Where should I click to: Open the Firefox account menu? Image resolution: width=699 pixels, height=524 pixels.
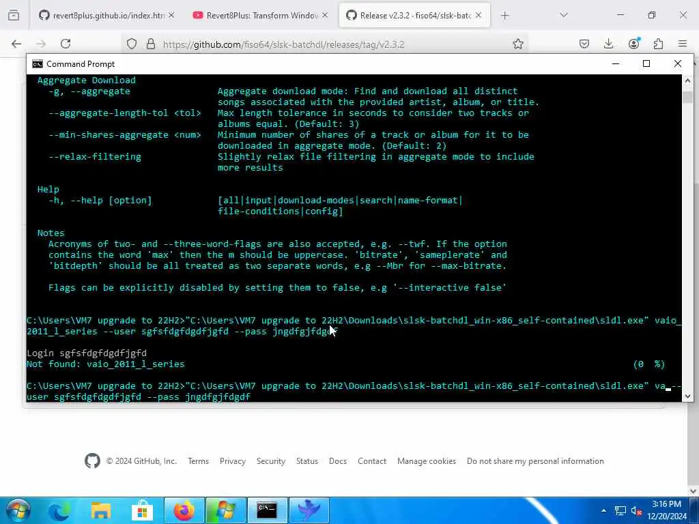click(x=634, y=44)
